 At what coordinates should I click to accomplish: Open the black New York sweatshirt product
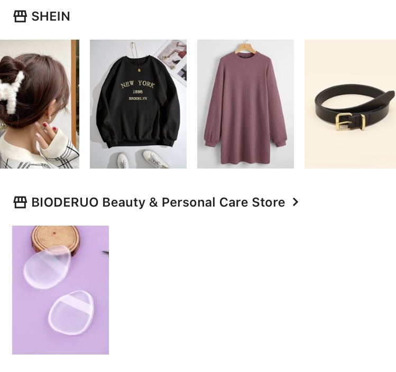(x=138, y=104)
